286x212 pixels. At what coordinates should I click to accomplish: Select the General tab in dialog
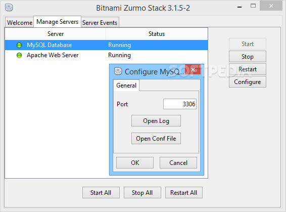(126, 86)
